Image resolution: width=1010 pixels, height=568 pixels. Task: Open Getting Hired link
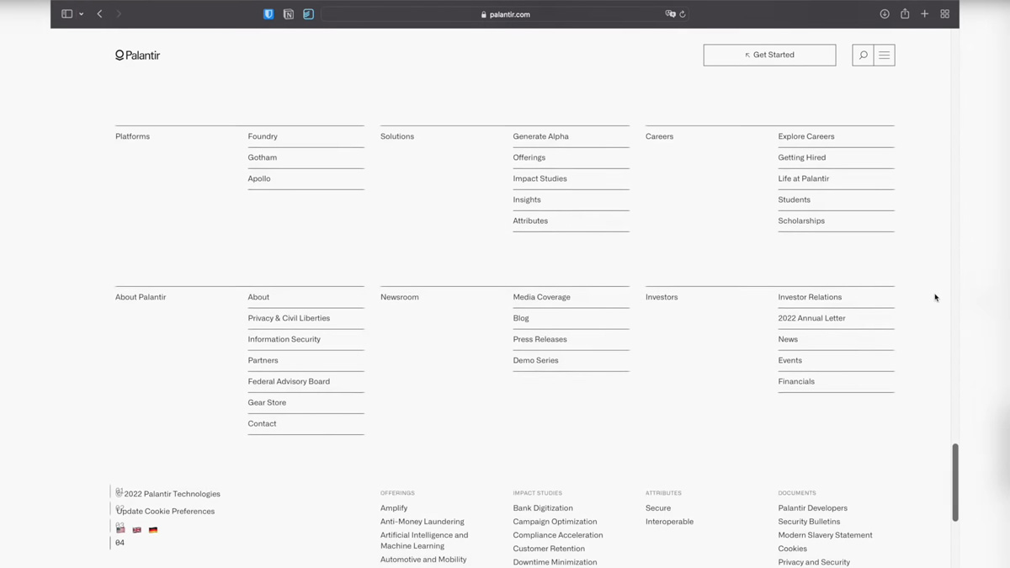click(802, 157)
